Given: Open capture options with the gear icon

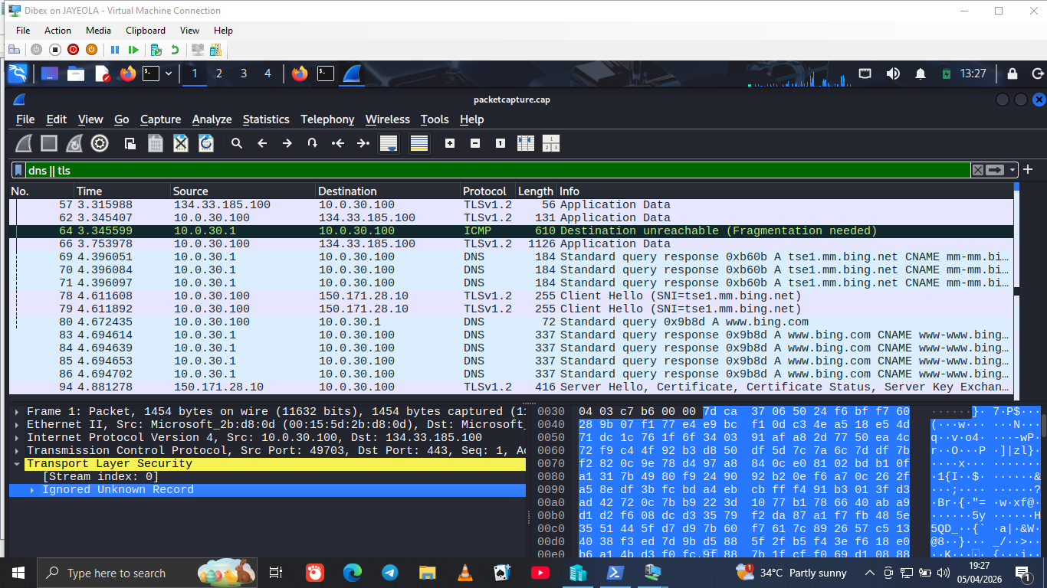Looking at the screenshot, I should click(100, 143).
